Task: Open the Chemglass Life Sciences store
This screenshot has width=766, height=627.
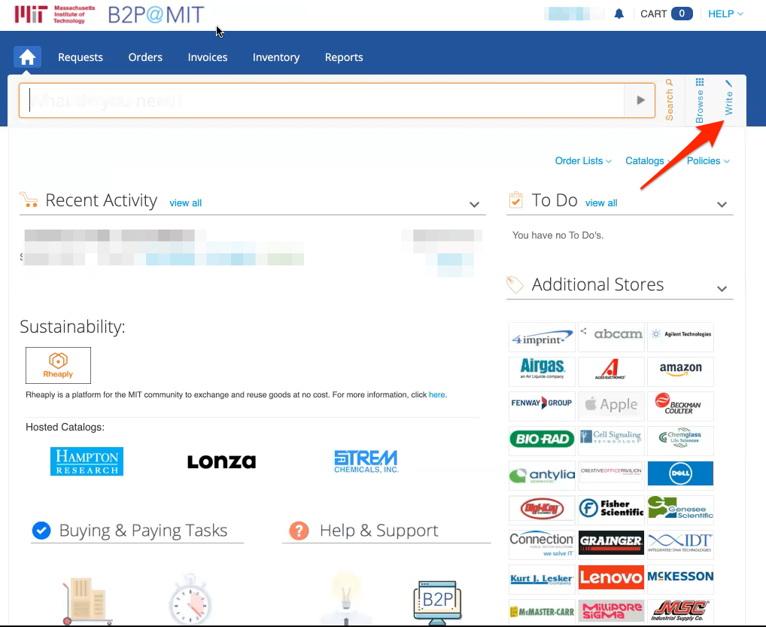Action: click(x=680, y=441)
